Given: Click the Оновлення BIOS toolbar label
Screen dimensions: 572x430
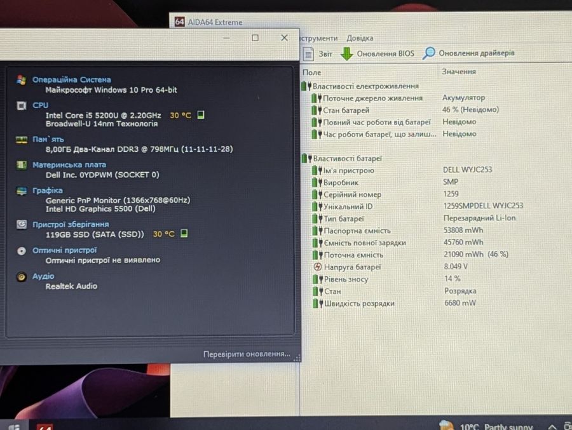Looking at the screenshot, I should click(x=385, y=53).
